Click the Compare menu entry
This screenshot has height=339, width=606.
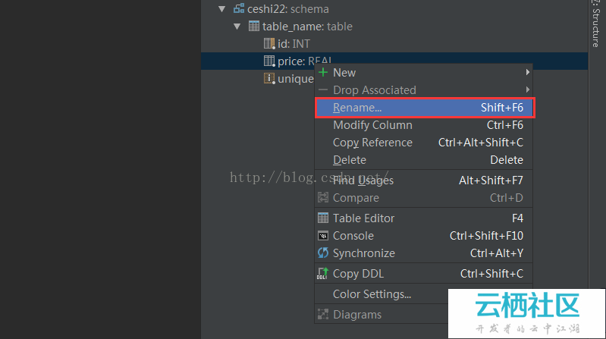click(x=423, y=198)
